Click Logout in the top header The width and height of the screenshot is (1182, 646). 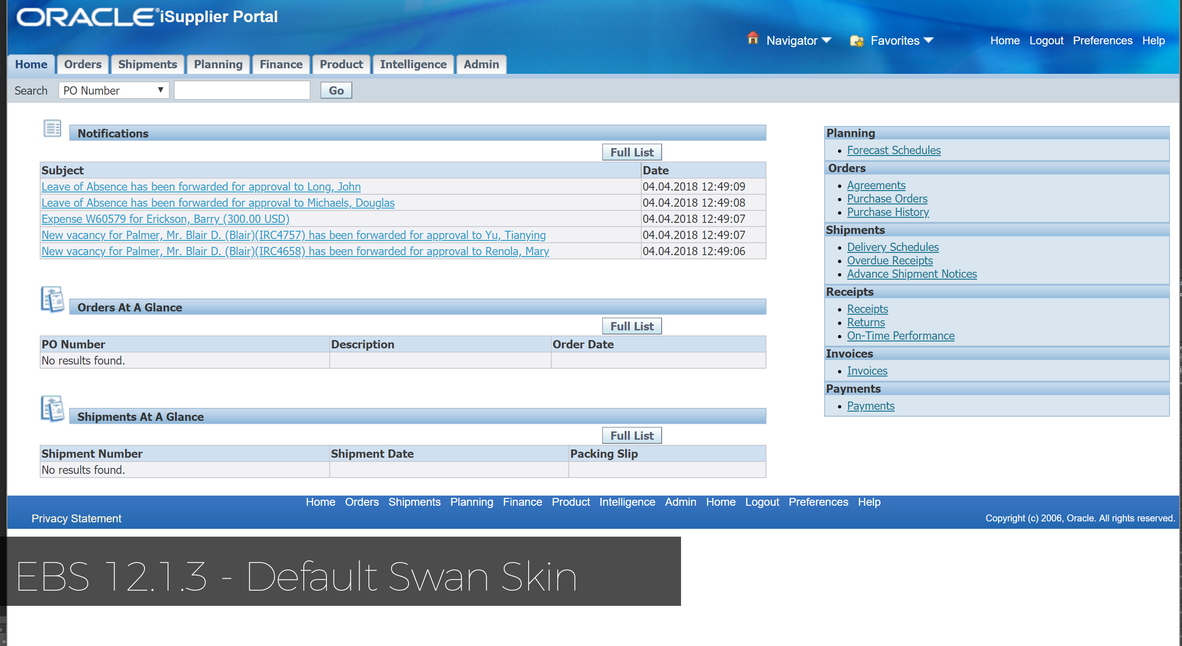(x=1046, y=41)
